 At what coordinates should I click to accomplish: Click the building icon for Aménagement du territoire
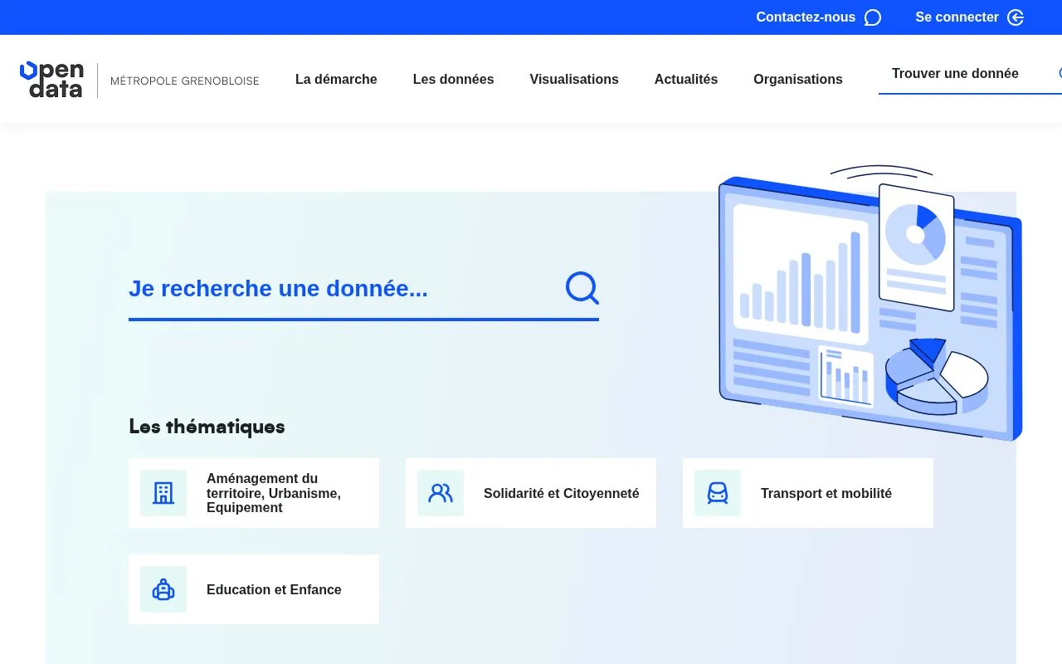point(163,493)
